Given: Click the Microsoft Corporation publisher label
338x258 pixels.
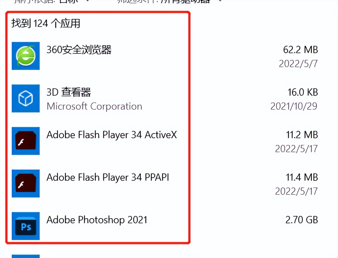Looking at the screenshot, I should (94, 107).
